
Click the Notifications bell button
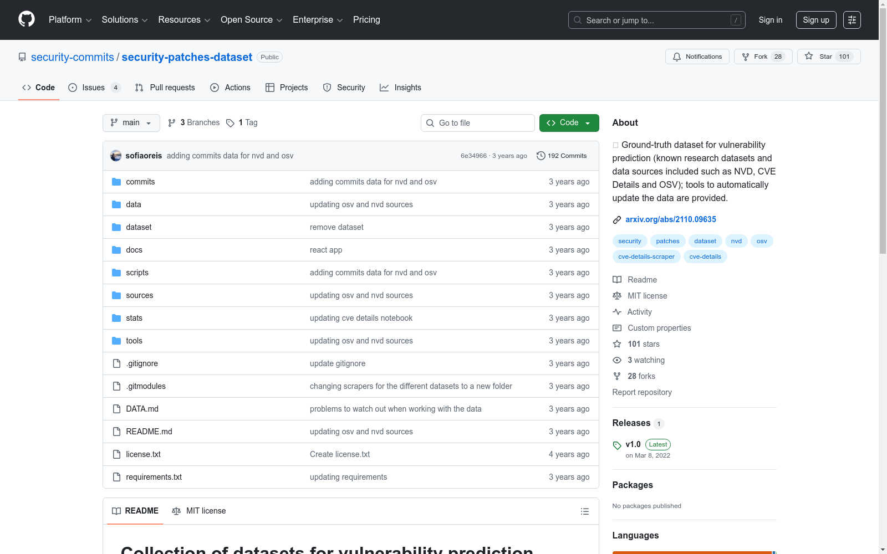pos(697,57)
